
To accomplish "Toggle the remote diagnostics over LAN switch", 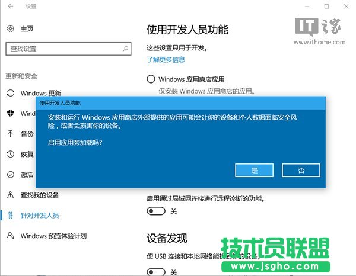I will point(155,211).
